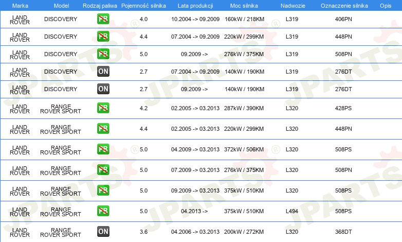Click the petrol icon for Range Rover Sport 4.2

[x=103, y=108]
